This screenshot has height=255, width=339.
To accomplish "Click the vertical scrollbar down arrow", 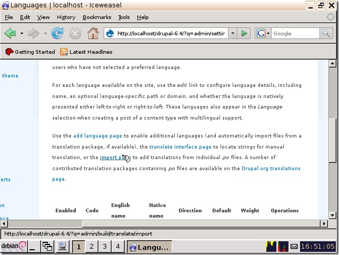I will [x=332, y=215].
